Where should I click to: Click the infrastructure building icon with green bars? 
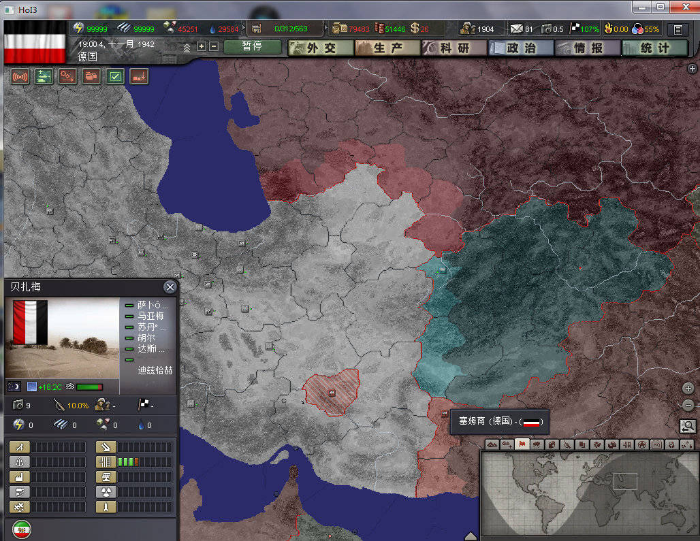106,462
